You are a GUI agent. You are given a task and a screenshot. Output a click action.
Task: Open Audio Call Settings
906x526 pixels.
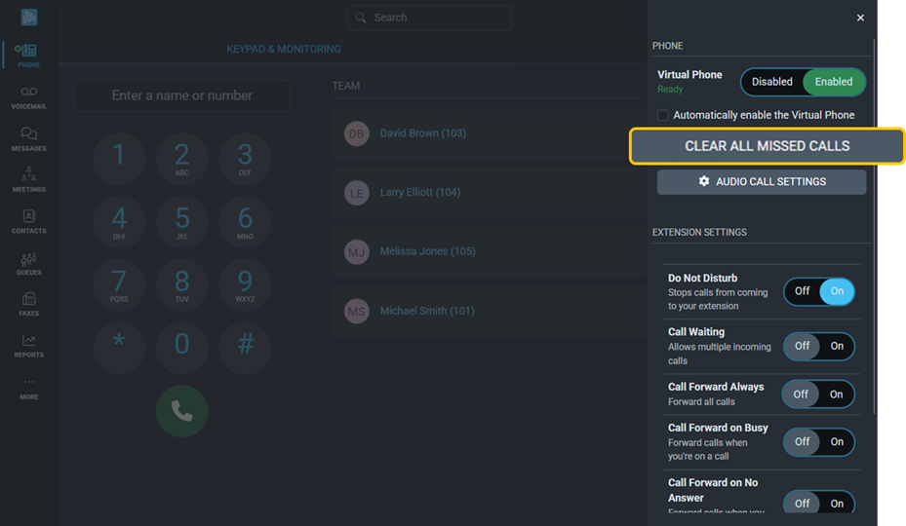click(x=762, y=182)
